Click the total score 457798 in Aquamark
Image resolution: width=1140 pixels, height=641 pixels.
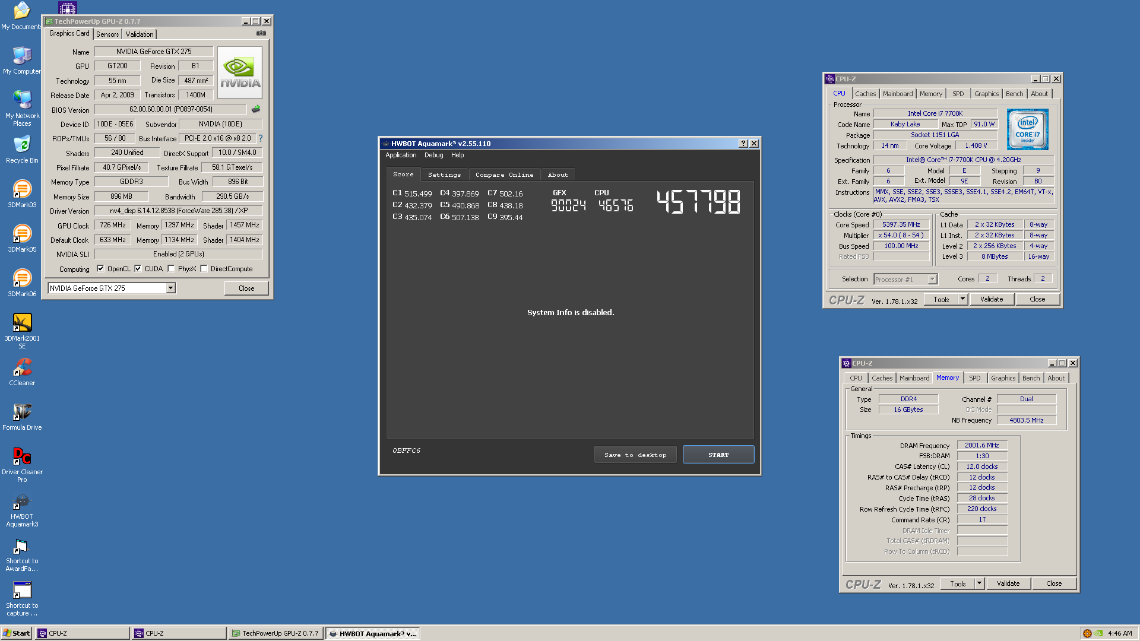click(x=698, y=202)
